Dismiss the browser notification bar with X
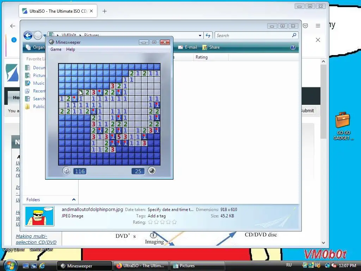The width and height of the screenshot is (361, 271). 318,40
